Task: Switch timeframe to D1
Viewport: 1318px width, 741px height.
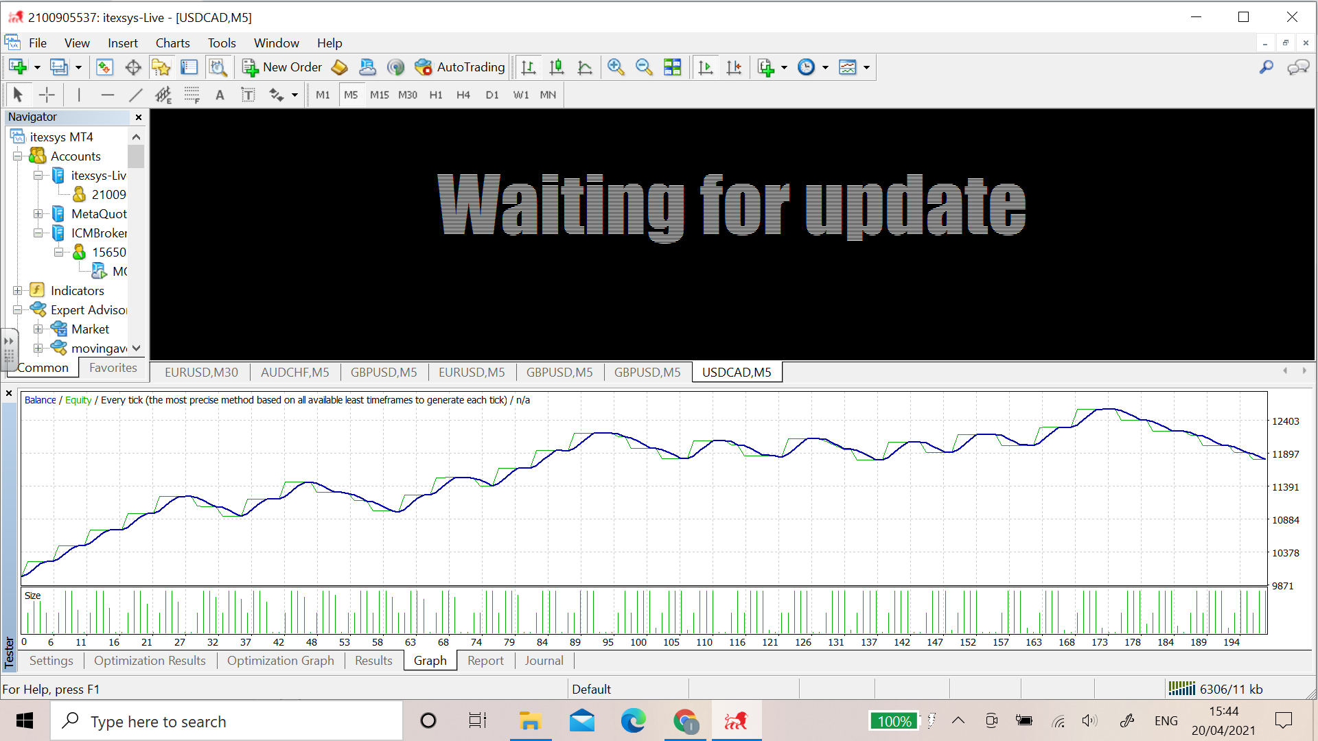Action: point(492,95)
